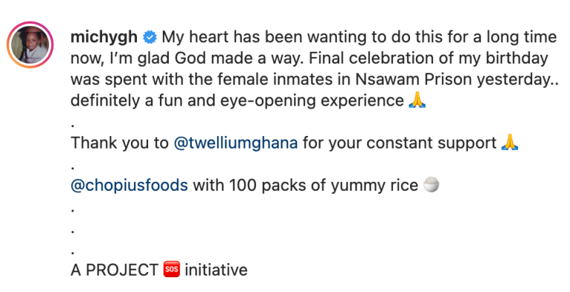Click praying hands emoji after 'experience'
Image resolution: width=570 pixels, height=292 pixels.
417,101
